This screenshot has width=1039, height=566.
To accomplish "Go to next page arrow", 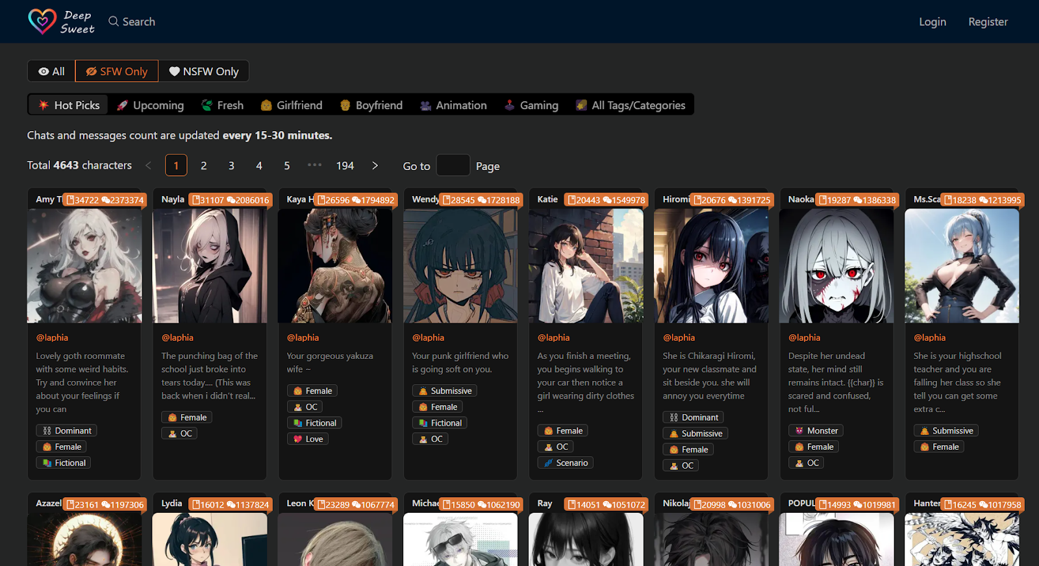I will (x=375, y=166).
